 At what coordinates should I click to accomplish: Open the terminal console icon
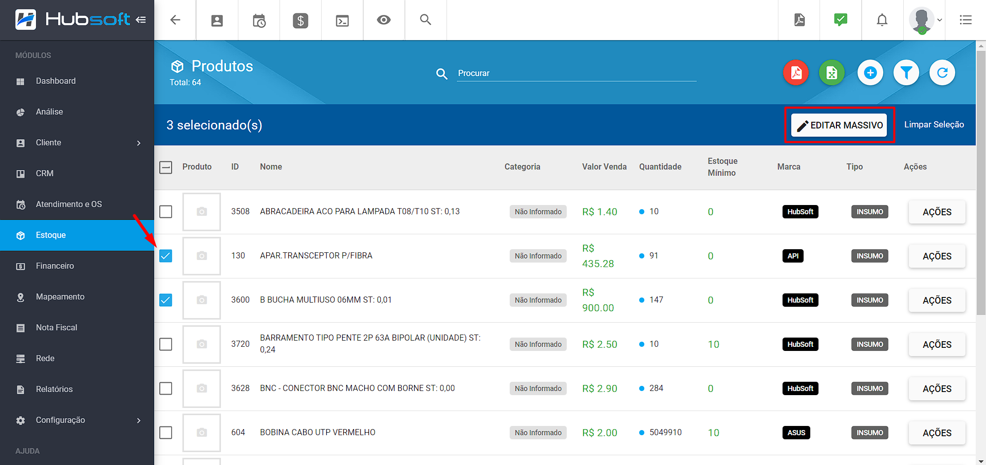[x=342, y=21]
